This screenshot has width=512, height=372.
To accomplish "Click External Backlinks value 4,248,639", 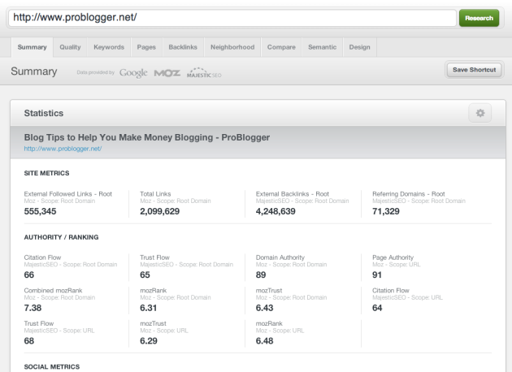I will click(276, 211).
